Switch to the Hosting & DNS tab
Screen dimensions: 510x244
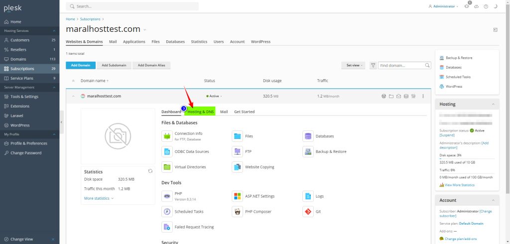click(200, 112)
